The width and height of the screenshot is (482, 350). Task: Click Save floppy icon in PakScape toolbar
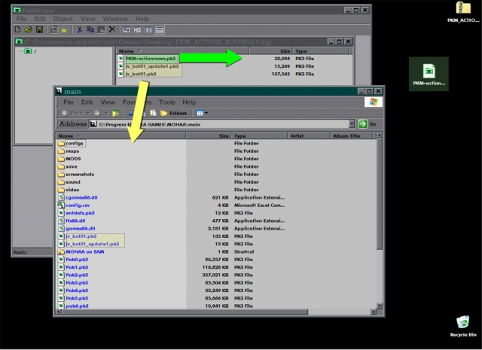[x=39, y=29]
